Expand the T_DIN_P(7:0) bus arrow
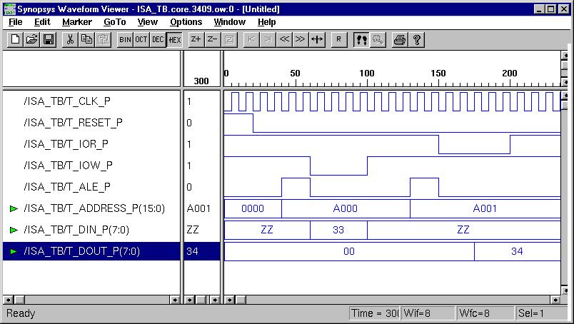The height and width of the screenshot is (324, 574). (14, 230)
